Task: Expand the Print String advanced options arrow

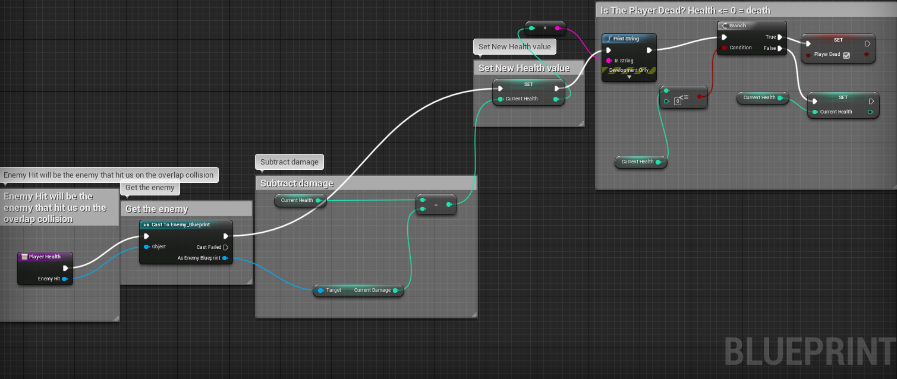Action: click(x=629, y=77)
